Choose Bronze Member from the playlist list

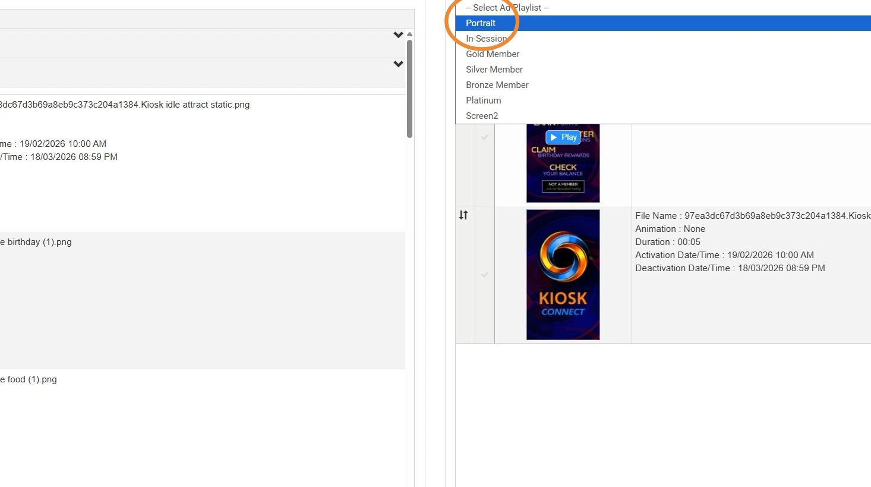coord(663,85)
